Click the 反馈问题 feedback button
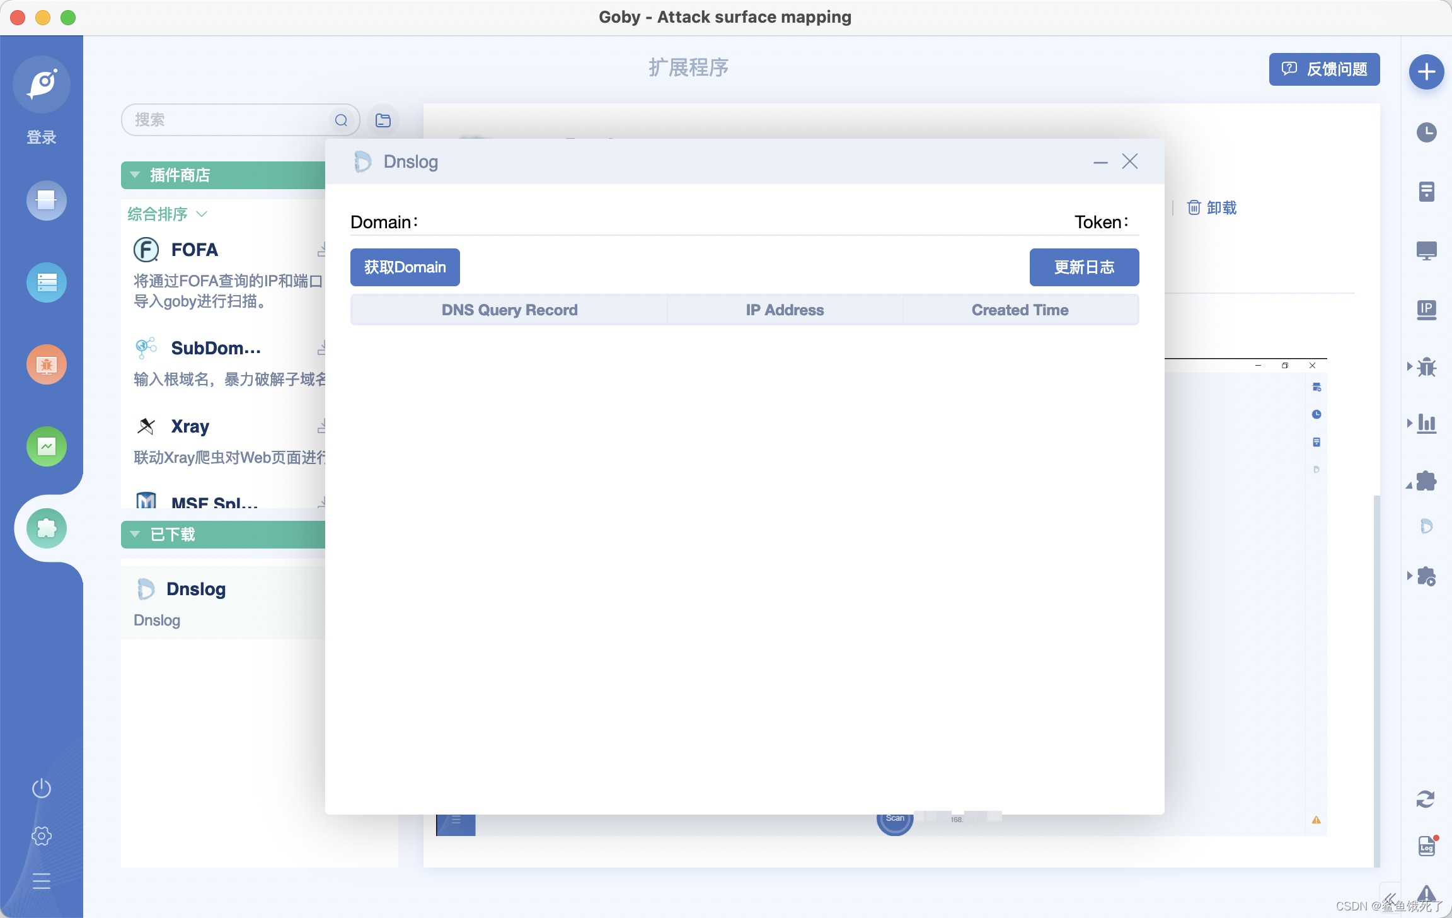This screenshot has width=1452, height=918. 1324,69
